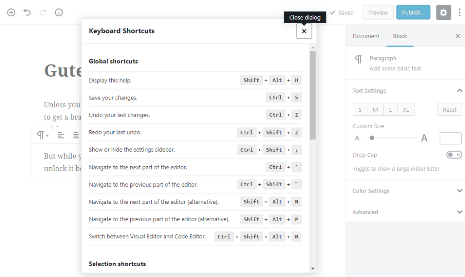Open the content structure info icon

(59, 12)
